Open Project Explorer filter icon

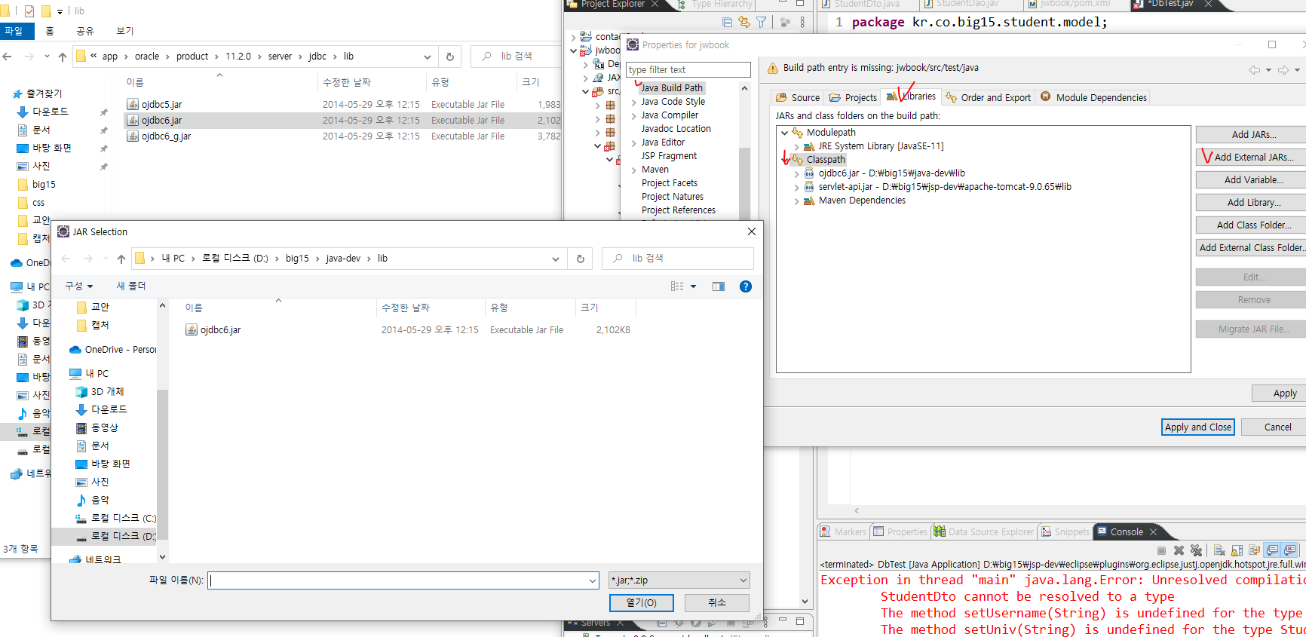point(762,23)
